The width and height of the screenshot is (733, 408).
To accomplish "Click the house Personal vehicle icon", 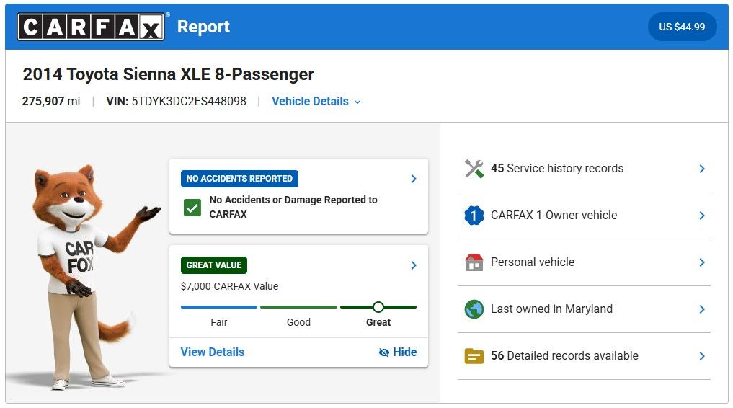I will point(474,262).
